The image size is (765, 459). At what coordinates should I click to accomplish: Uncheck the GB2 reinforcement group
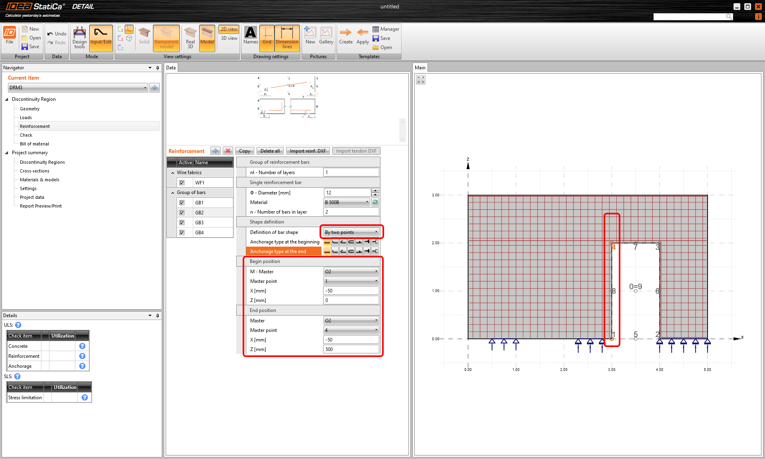pyautogui.click(x=182, y=212)
